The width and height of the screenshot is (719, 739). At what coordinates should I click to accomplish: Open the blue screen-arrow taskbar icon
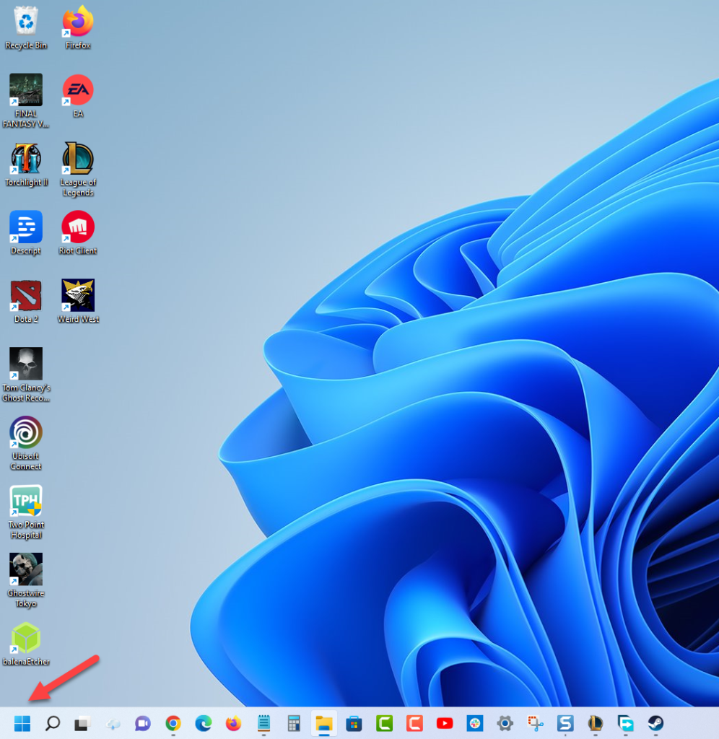pyautogui.click(x=626, y=723)
